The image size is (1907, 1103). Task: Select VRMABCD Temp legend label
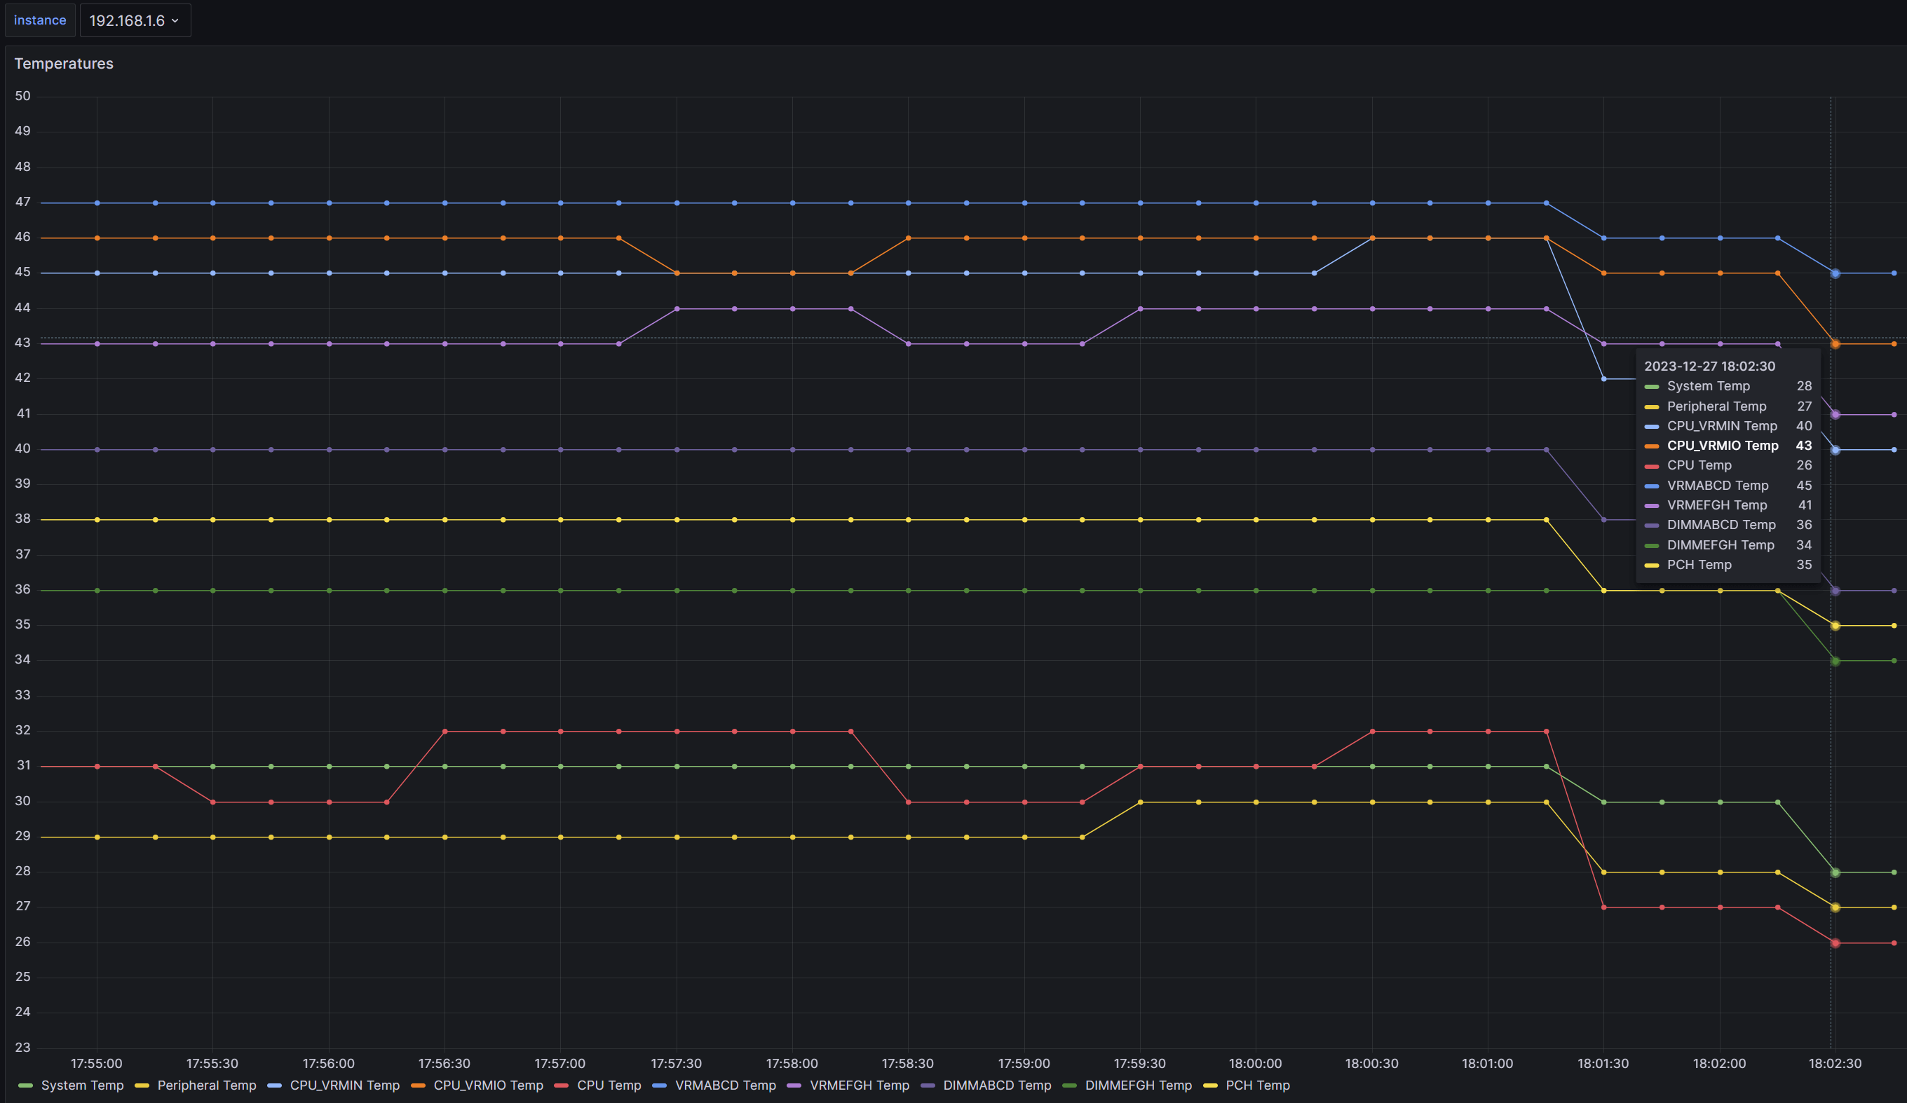(725, 1085)
